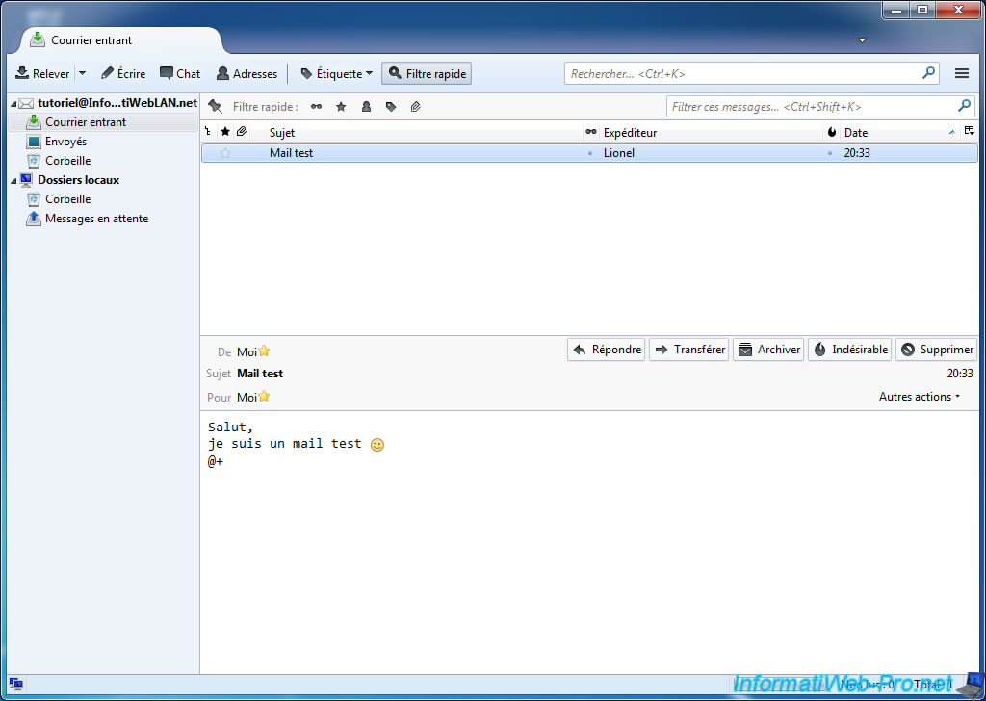Sort messages by Expéditeur column

tap(711, 133)
